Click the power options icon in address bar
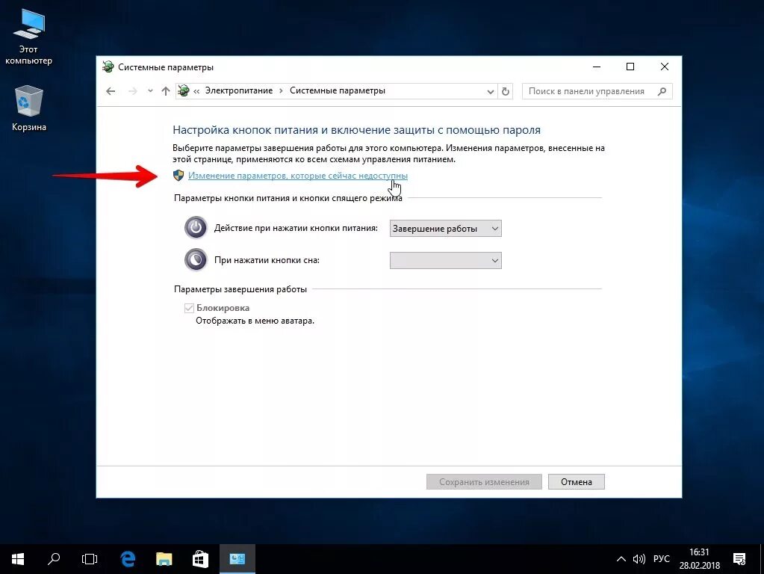This screenshot has width=764, height=574. (x=183, y=90)
